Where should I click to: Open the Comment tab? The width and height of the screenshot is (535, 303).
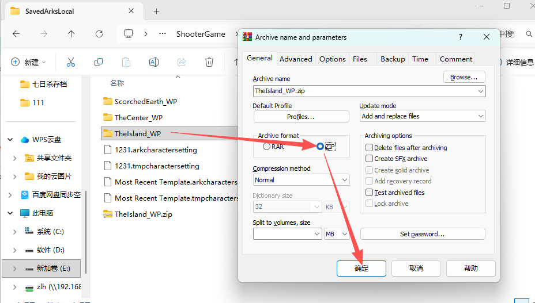pos(455,59)
